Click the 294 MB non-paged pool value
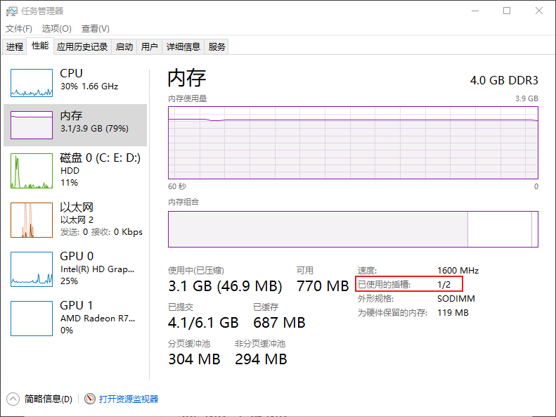556x417 pixels. pyautogui.click(x=261, y=359)
